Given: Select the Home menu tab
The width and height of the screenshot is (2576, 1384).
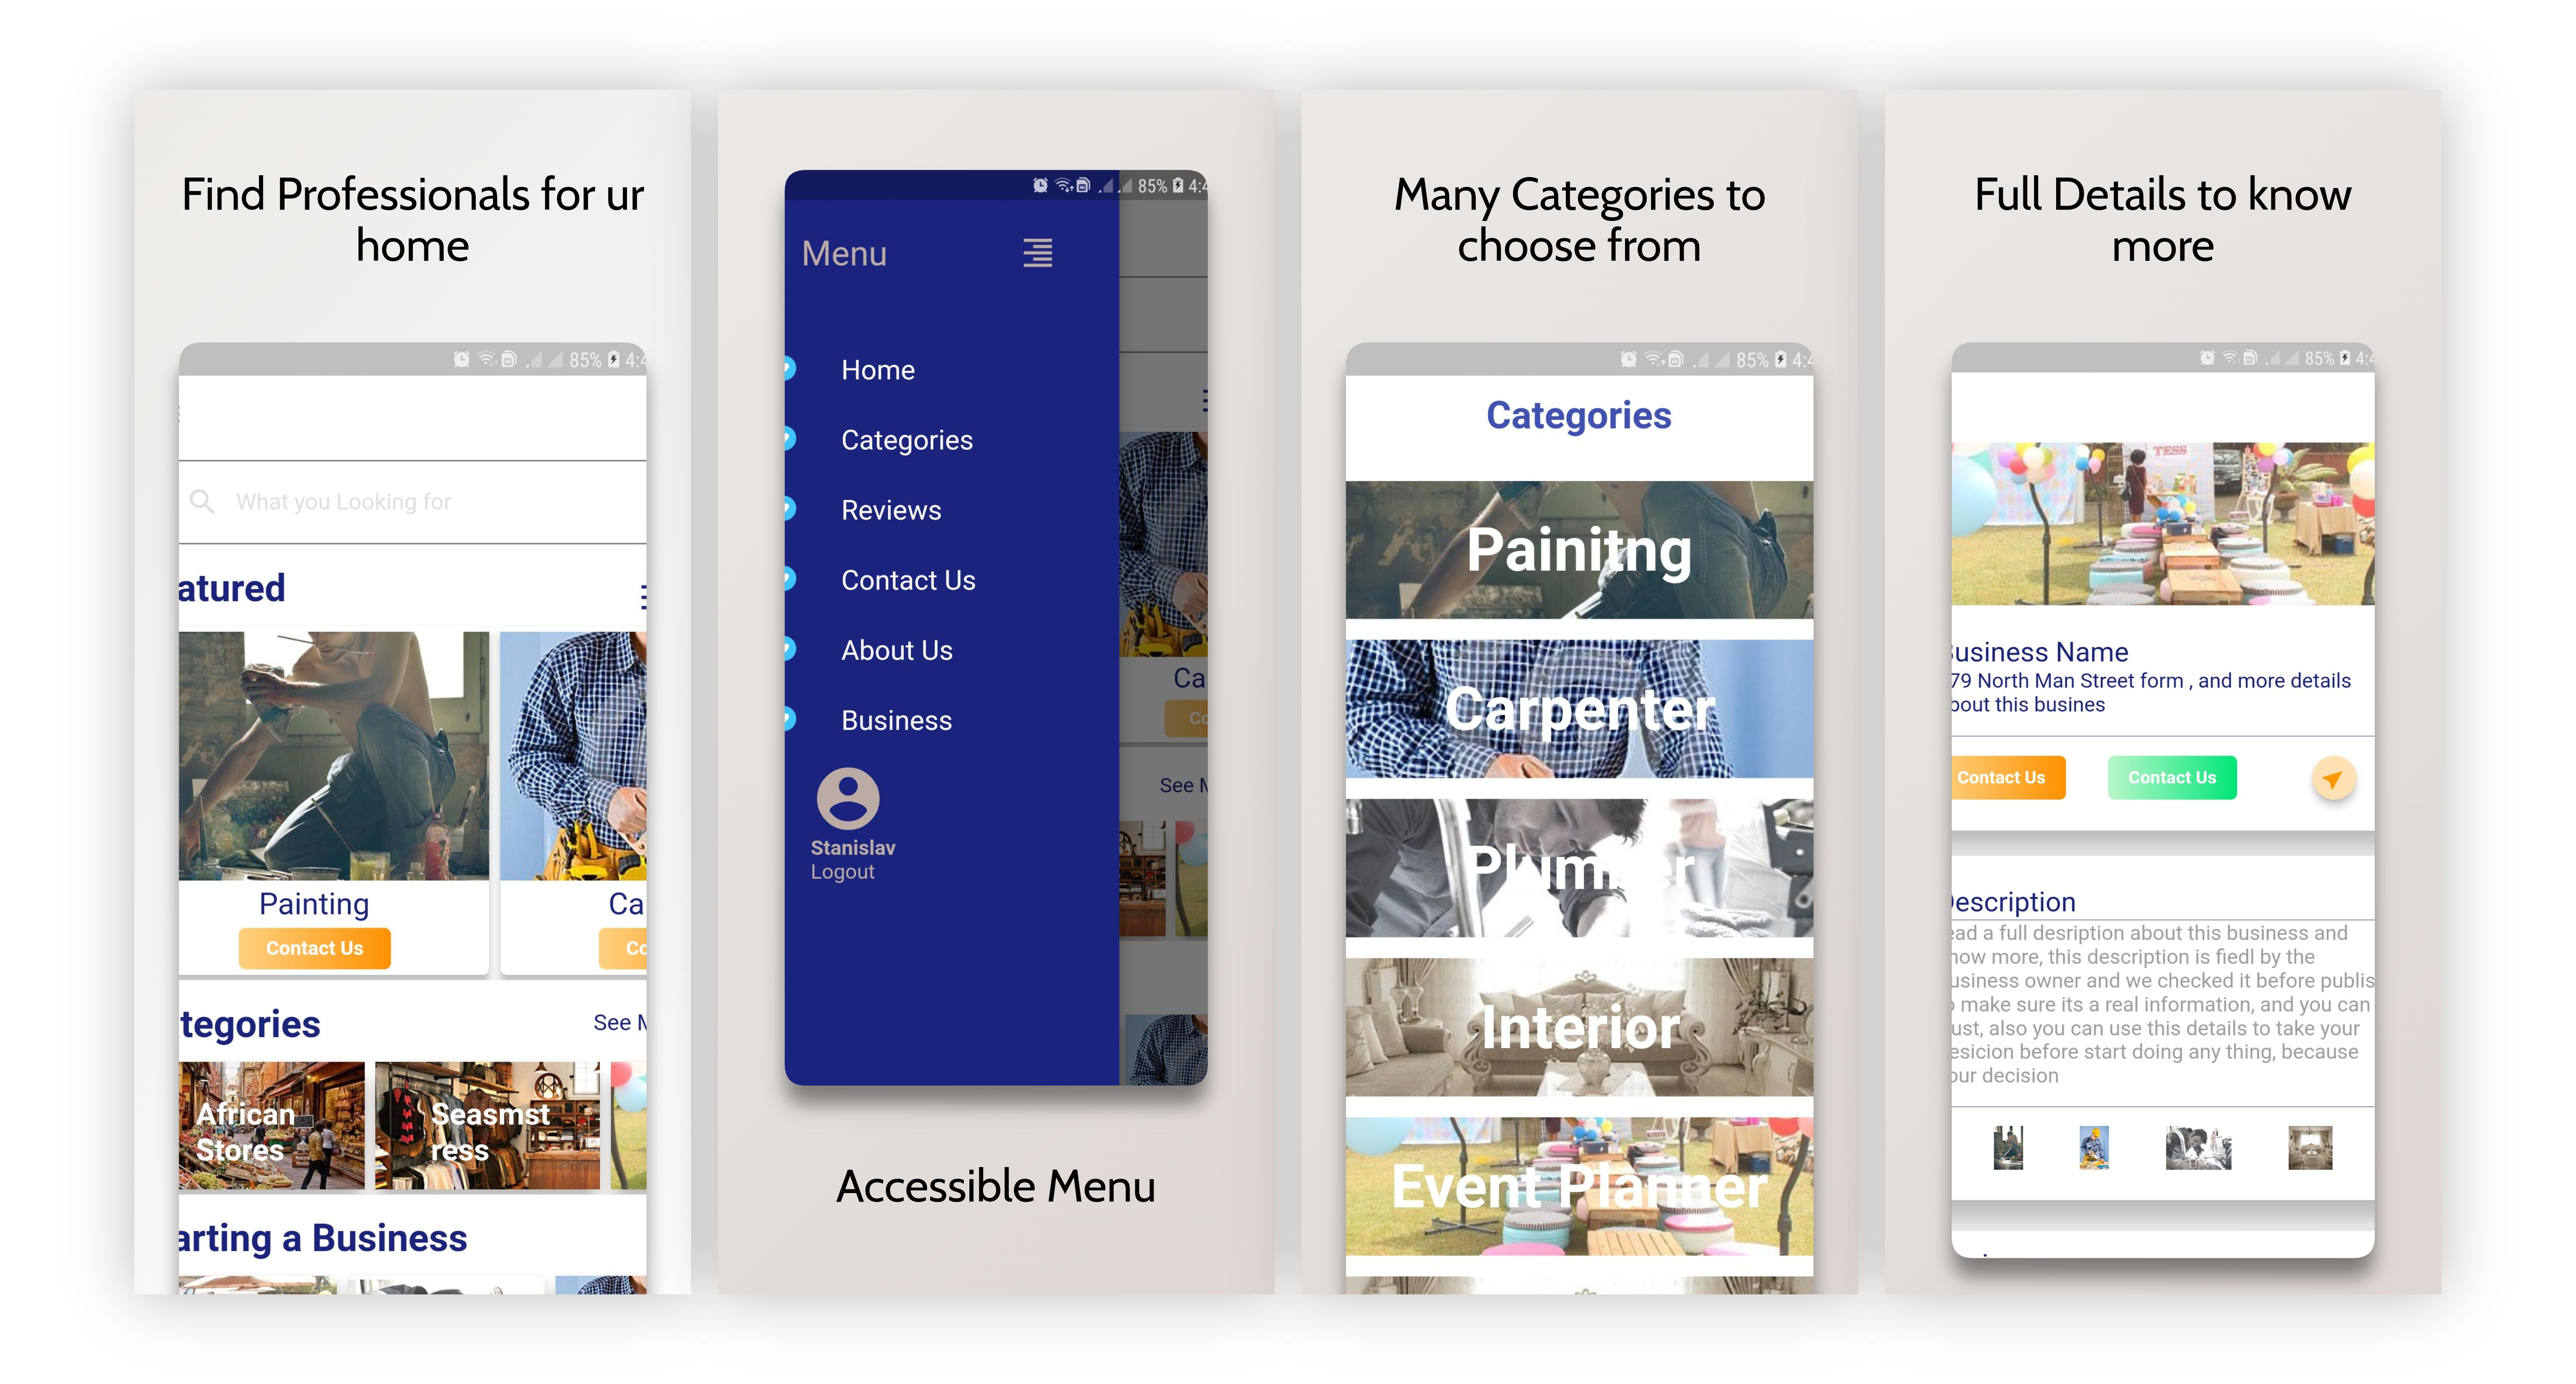Looking at the screenshot, I should coord(876,370).
